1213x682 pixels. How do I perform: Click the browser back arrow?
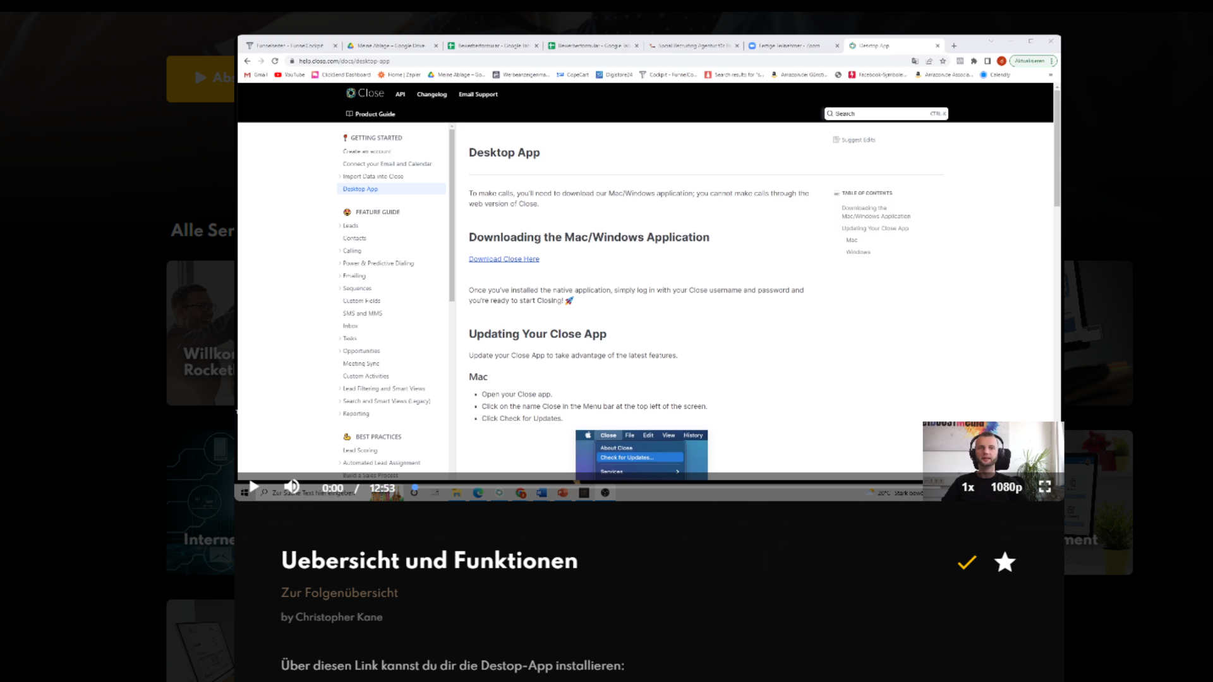click(247, 61)
